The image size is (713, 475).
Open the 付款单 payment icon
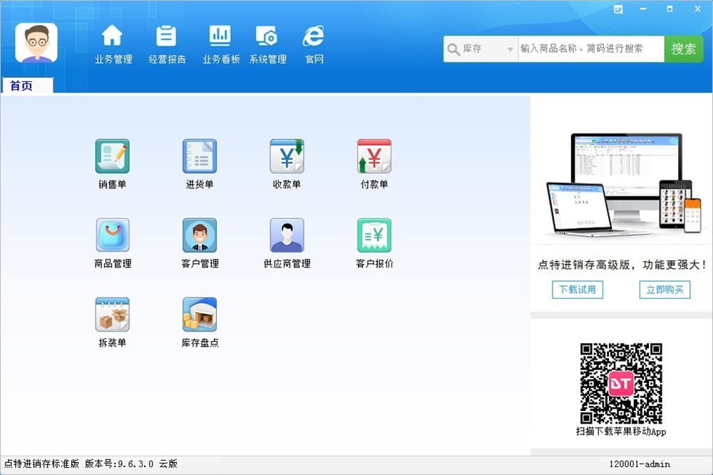374,157
